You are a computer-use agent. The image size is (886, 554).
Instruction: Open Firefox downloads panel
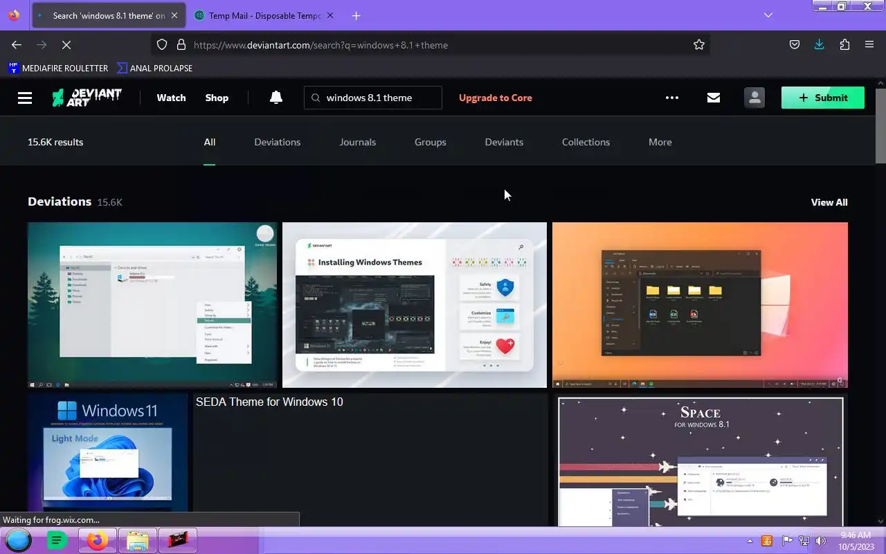tap(820, 44)
